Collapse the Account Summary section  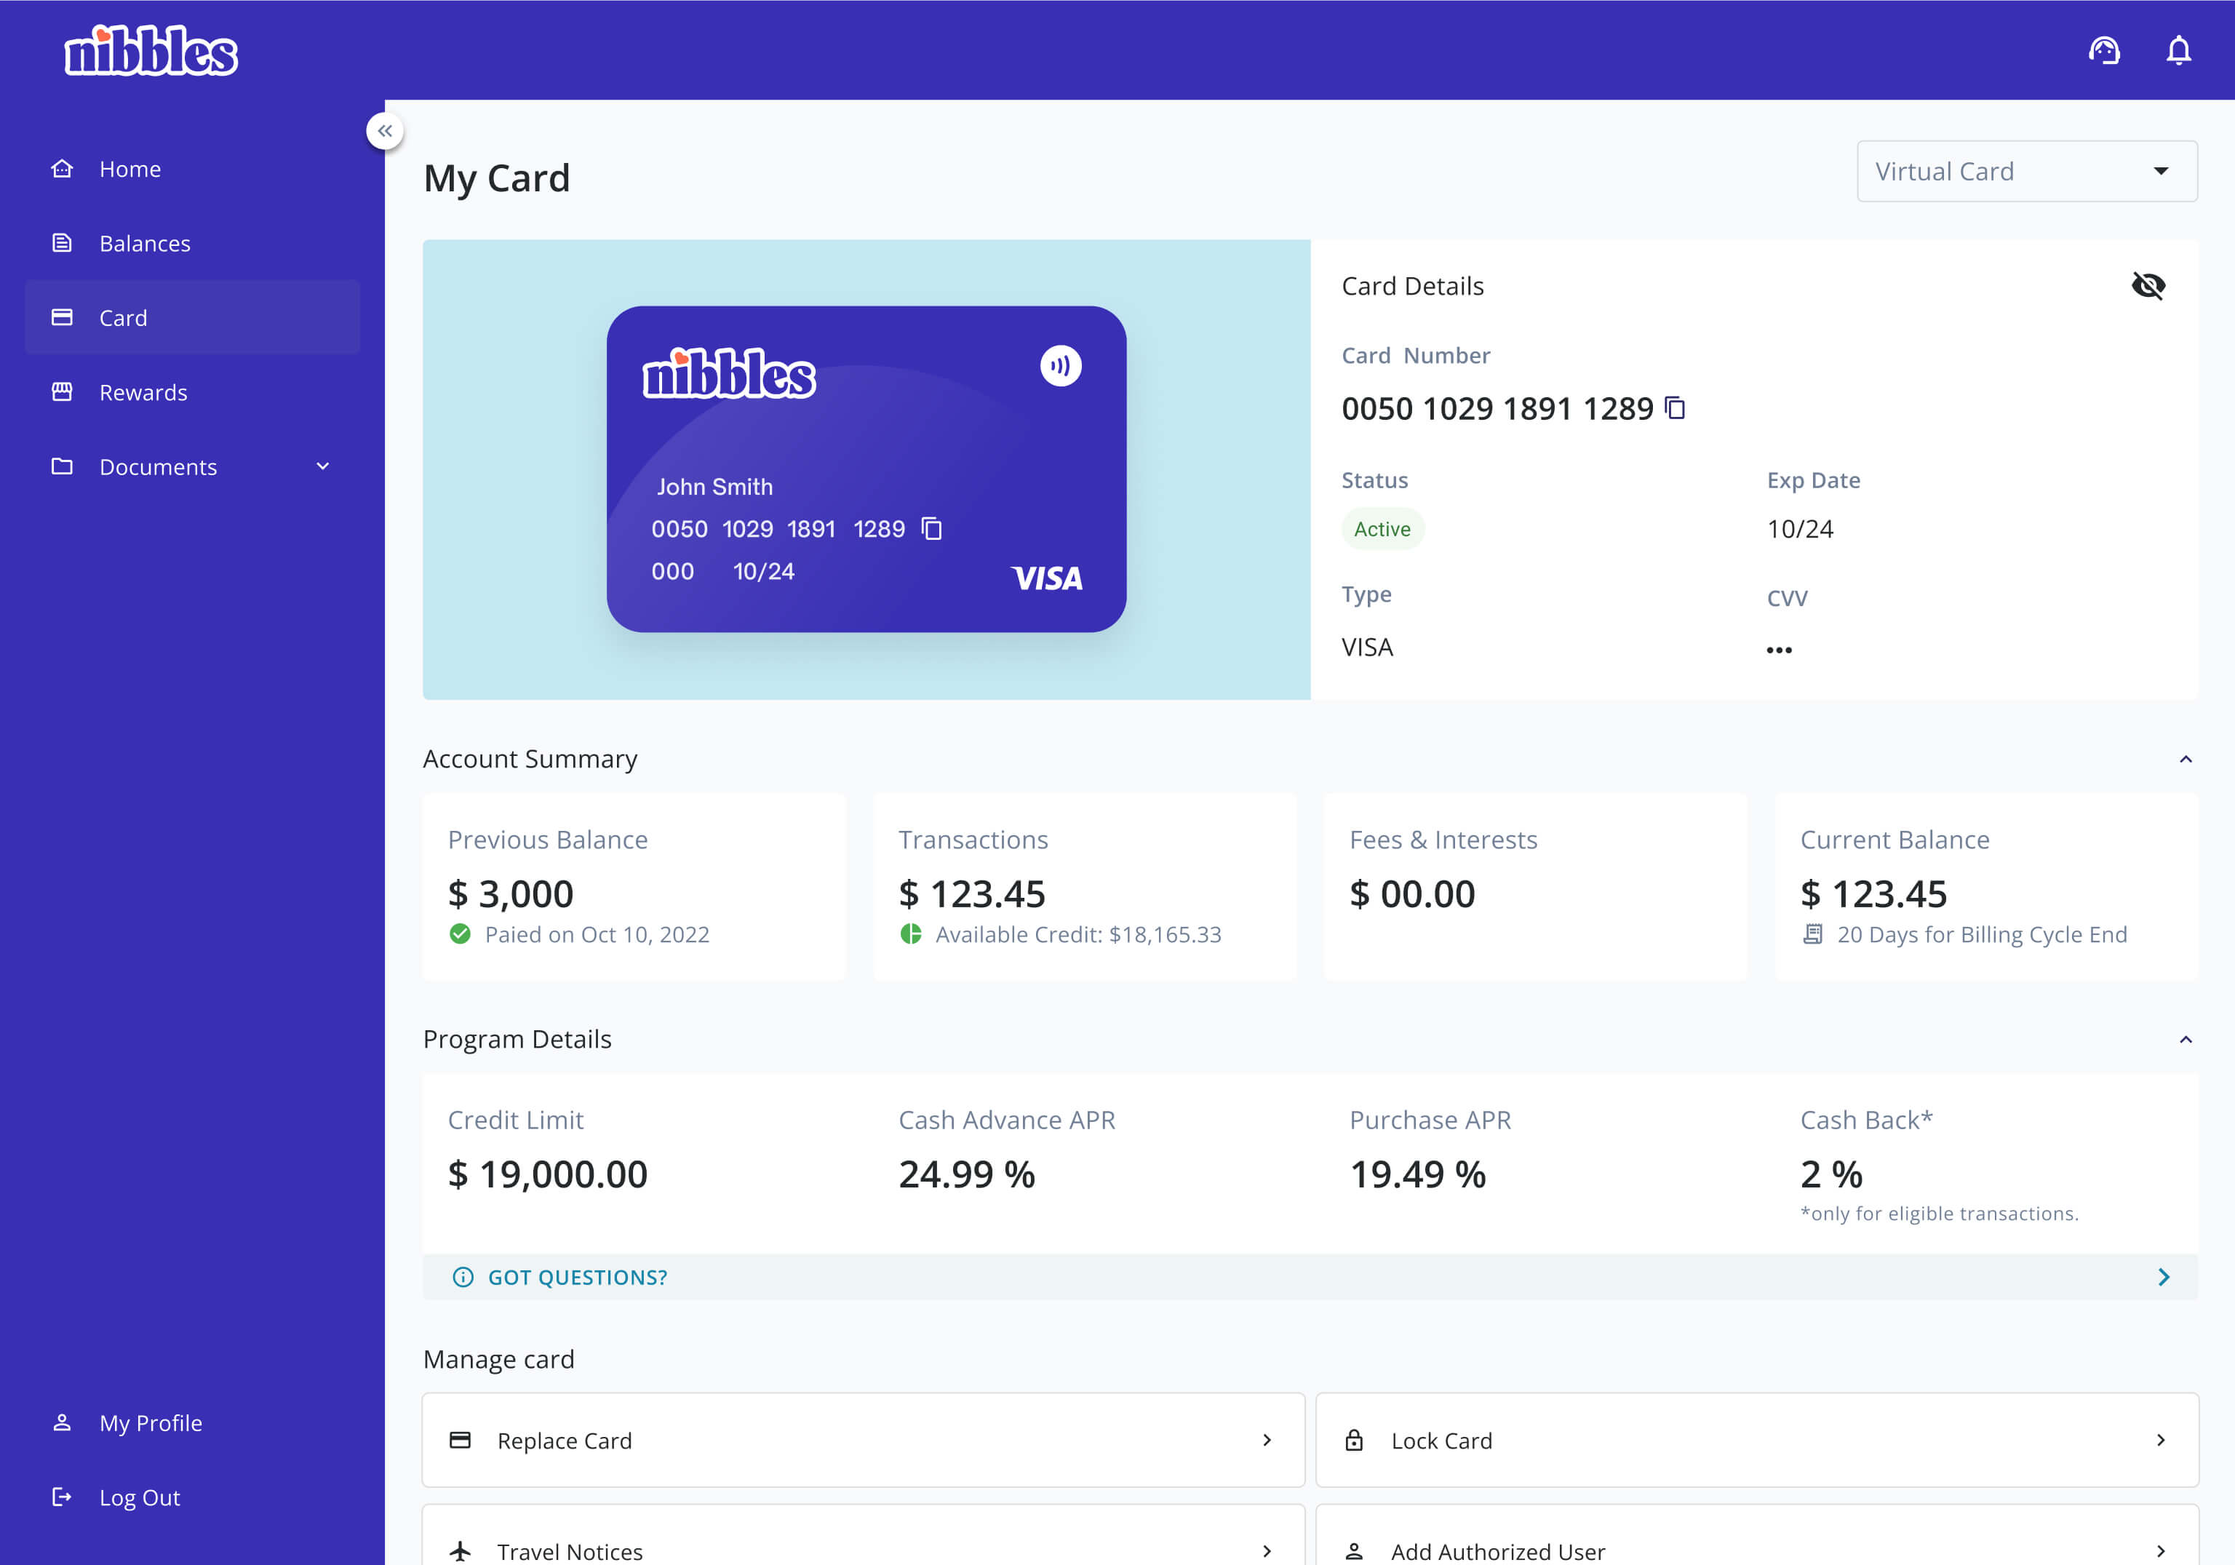2186,759
